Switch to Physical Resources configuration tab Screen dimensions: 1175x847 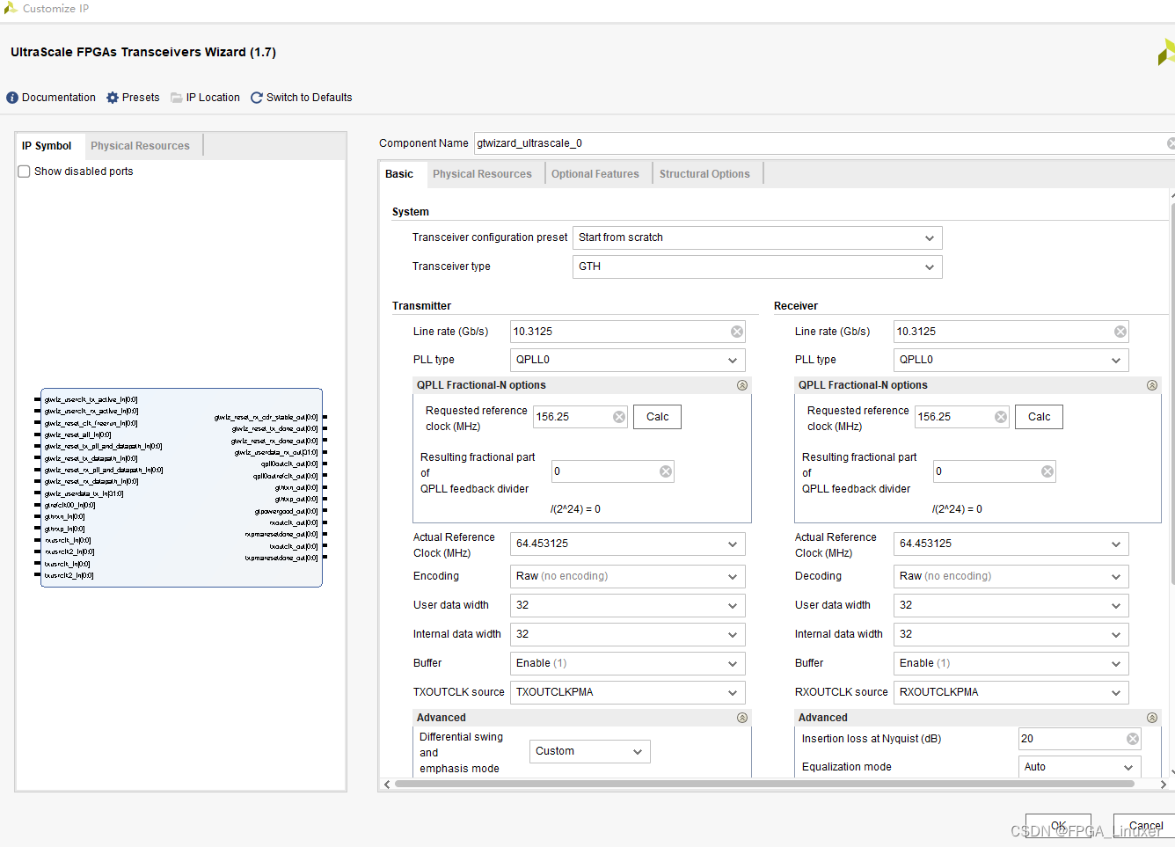click(x=482, y=174)
